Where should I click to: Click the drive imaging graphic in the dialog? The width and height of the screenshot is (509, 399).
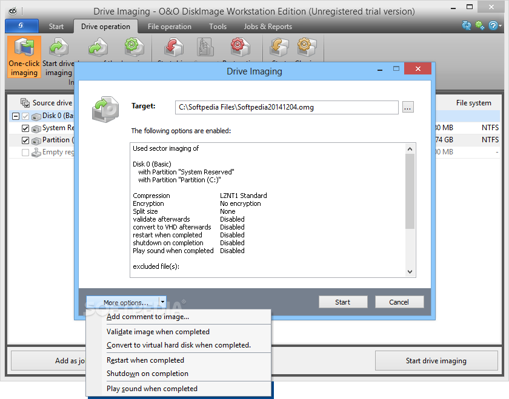[x=105, y=110]
